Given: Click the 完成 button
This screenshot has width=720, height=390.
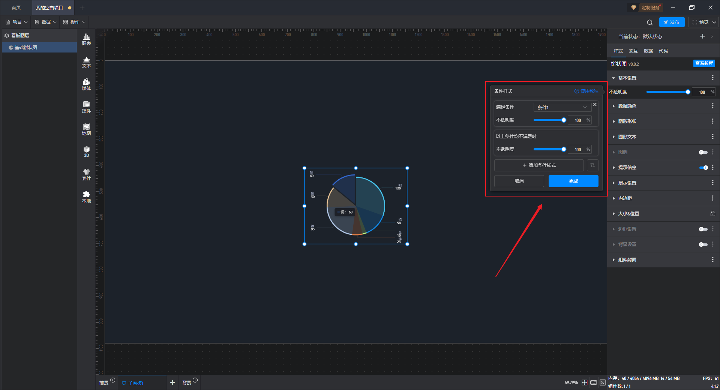Looking at the screenshot, I should (x=573, y=181).
